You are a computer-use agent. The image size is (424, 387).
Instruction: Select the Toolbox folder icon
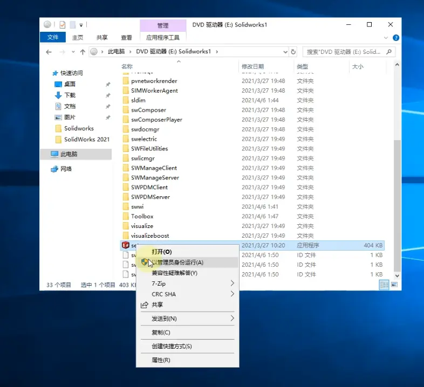tap(126, 216)
